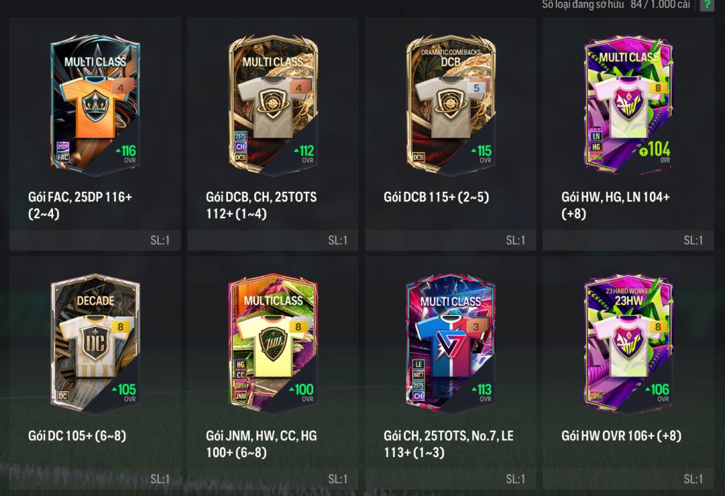
Task: Open the green question mark help icon
Action: (x=706, y=5)
